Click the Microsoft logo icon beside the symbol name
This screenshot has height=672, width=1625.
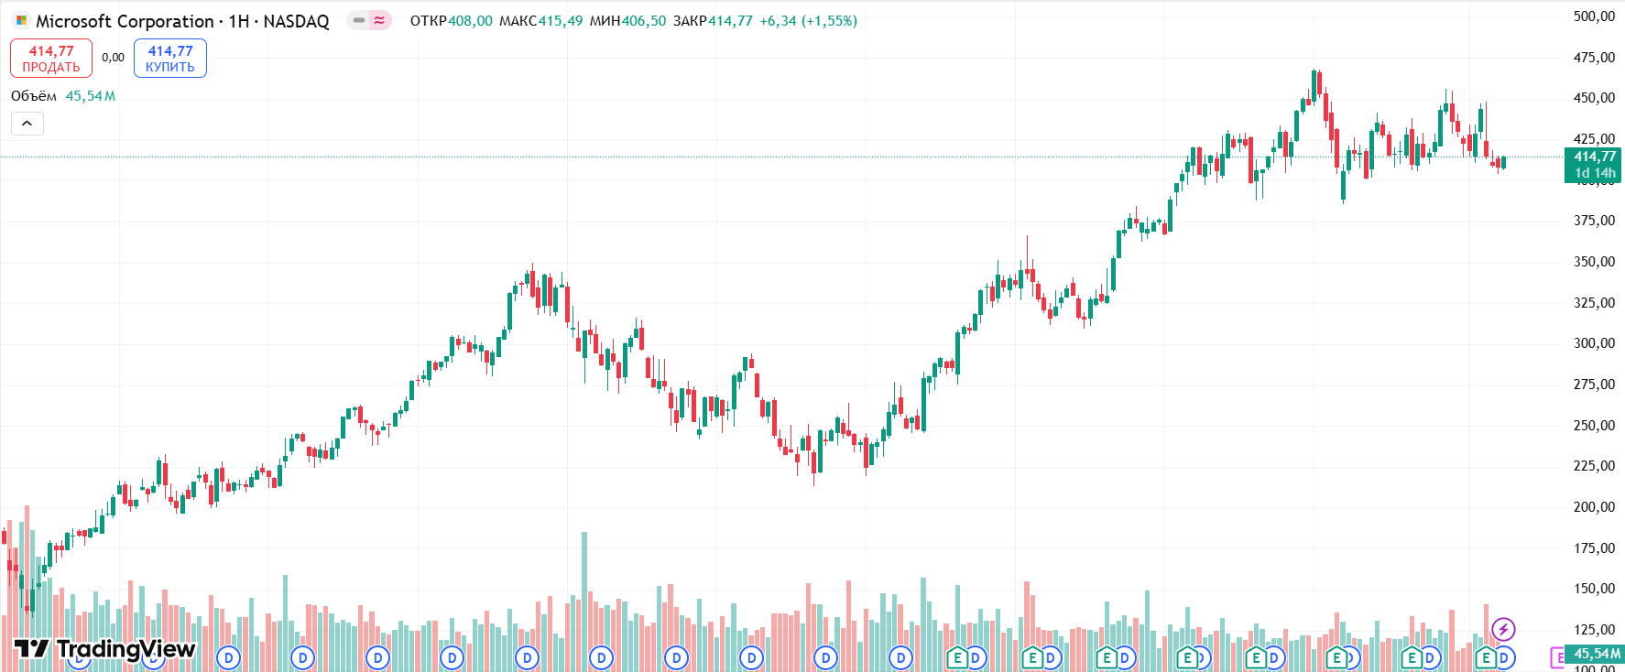(21, 20)
